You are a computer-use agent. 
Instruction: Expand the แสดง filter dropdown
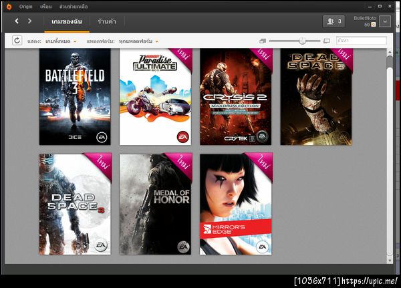coord(61,41)
